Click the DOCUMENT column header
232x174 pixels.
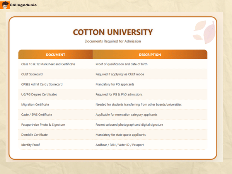(55, 55)
